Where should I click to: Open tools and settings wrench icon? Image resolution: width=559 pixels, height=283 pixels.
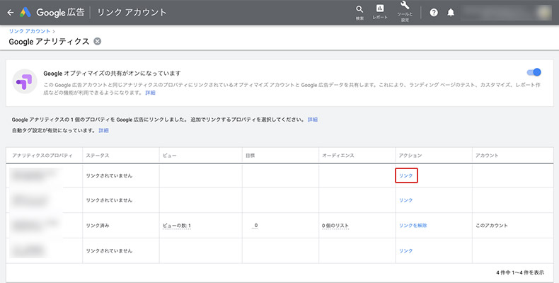tap(405, 6)
